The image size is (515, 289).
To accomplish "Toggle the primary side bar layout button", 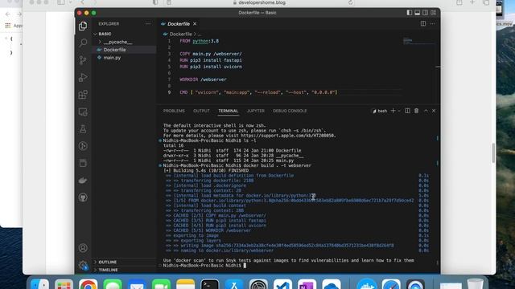I will pyautogui.click(x=410, y=13).
